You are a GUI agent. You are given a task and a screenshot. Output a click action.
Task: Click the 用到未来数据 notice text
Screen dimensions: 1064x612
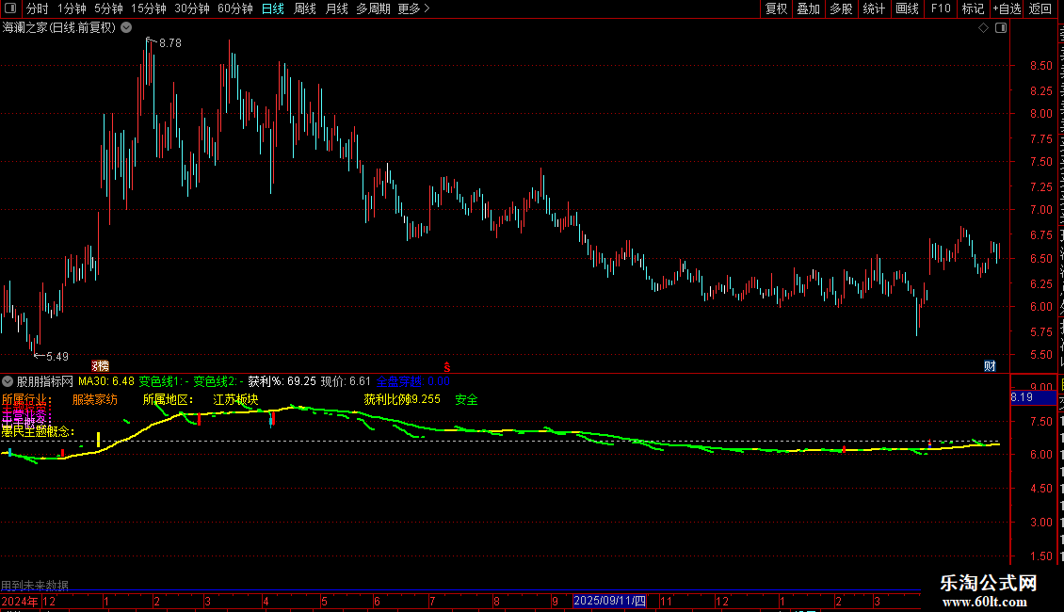coord(35,585)
